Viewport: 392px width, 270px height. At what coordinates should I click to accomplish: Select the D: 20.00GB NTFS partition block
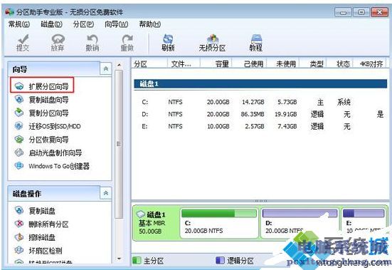tap(300, 223)
